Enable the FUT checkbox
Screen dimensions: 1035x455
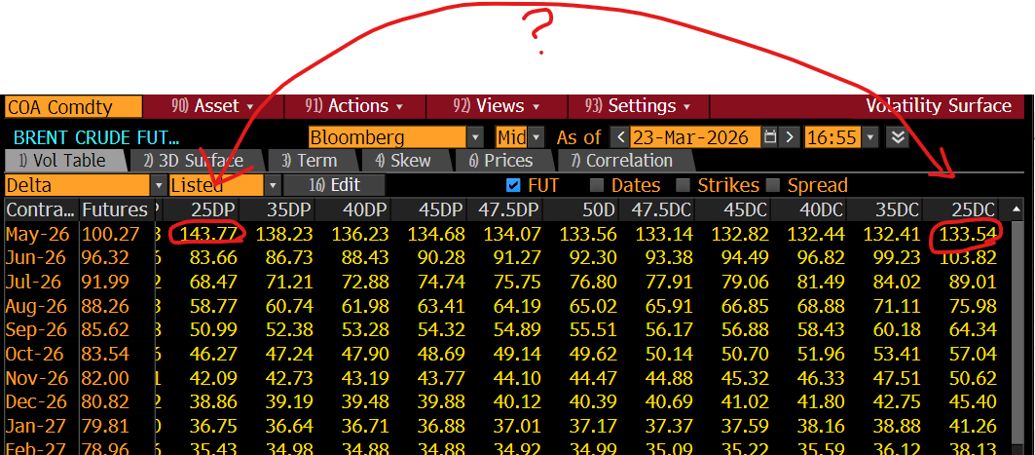[513, 185]
